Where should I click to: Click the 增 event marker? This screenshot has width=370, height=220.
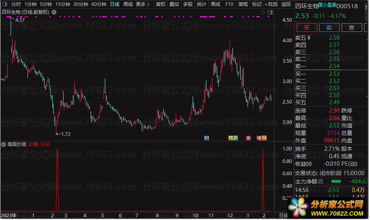pyautogui.click(x=259, y=138)
